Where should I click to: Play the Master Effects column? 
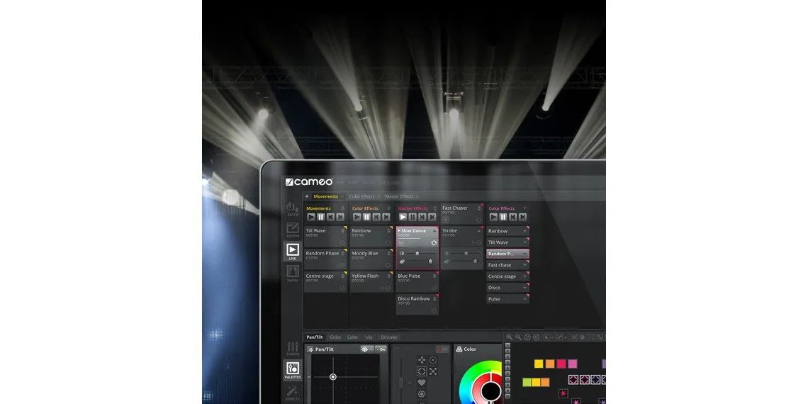(x=403, y=217)
